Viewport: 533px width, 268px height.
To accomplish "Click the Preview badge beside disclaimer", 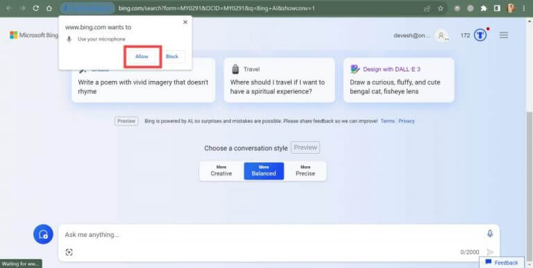I will [126, 121].
